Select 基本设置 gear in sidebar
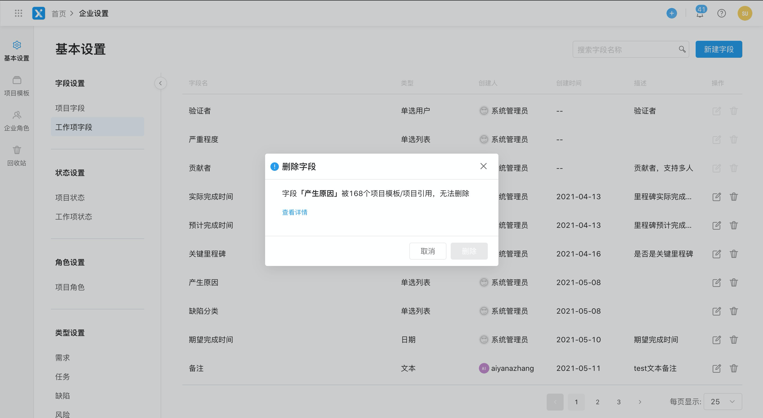 pyautogui.click(x=17, y=51)
